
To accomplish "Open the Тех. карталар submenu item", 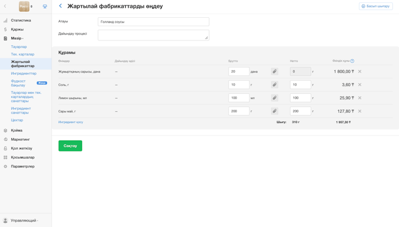I will point(23,54).
